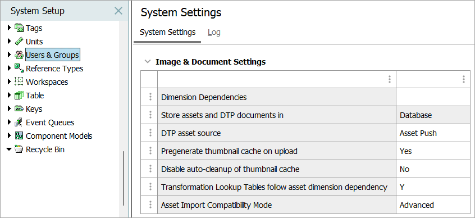Image resolution: width=475 pixels, height=218 pixels.
Task: Click the Workspaces grid icon
Action: (19, 82)
